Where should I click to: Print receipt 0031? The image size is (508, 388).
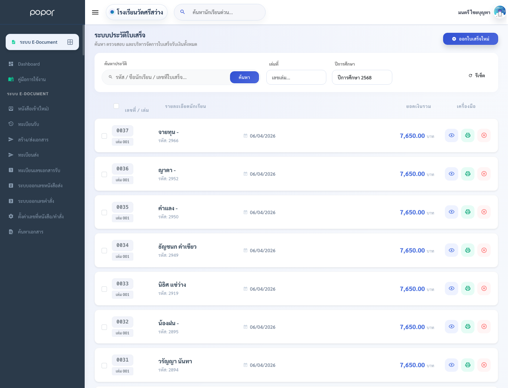coord(468,365)
